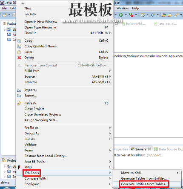The height and width of the screenshot is (189, 183).
Task: Select Generate Entities from Tables option
Action: [144, 184]
